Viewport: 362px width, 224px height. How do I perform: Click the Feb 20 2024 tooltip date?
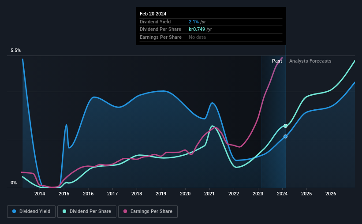tap(153, 14)
